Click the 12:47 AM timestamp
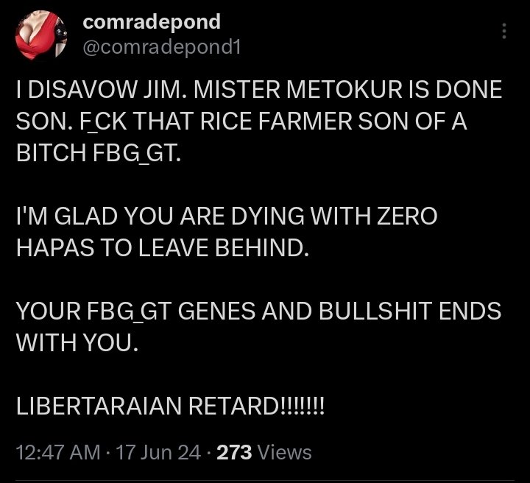 58,452
